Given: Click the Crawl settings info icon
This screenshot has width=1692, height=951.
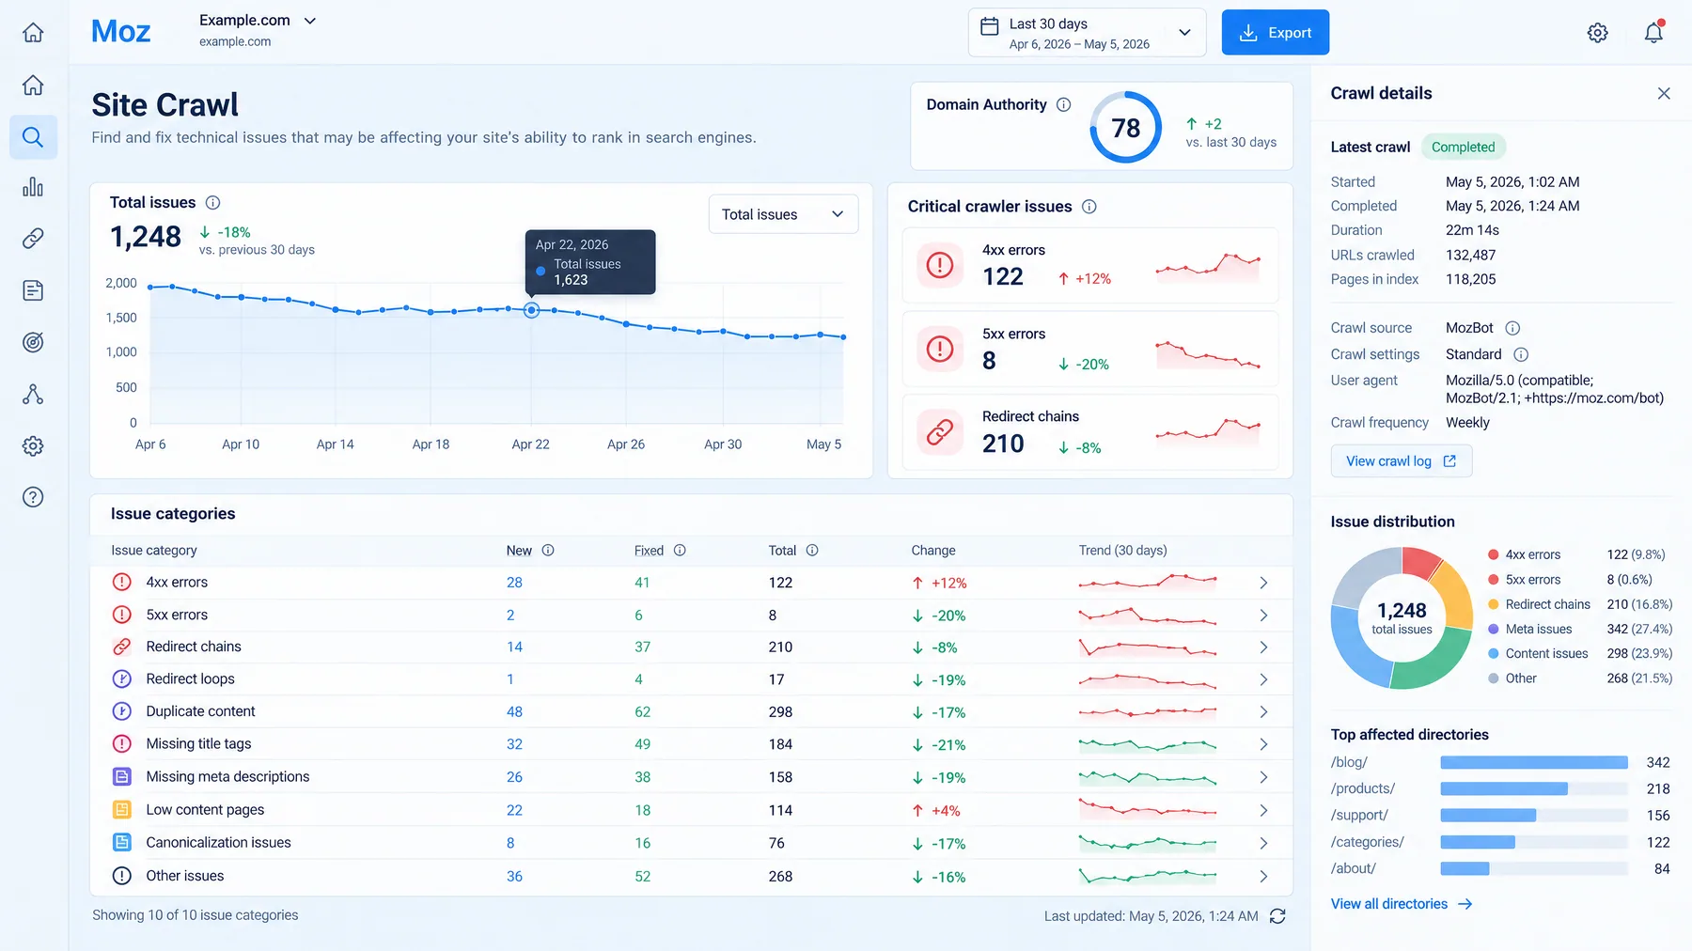Looking at the screenshot, I should (1521, 354).
